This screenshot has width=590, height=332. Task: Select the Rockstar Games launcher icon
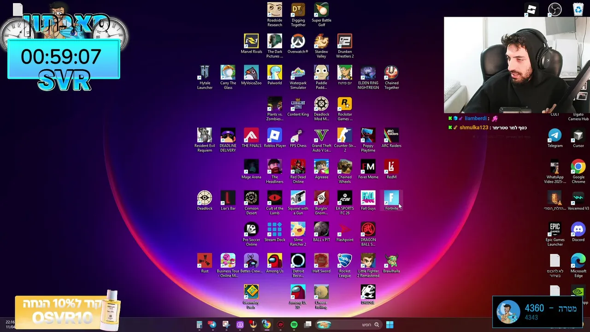click(345, 109)
